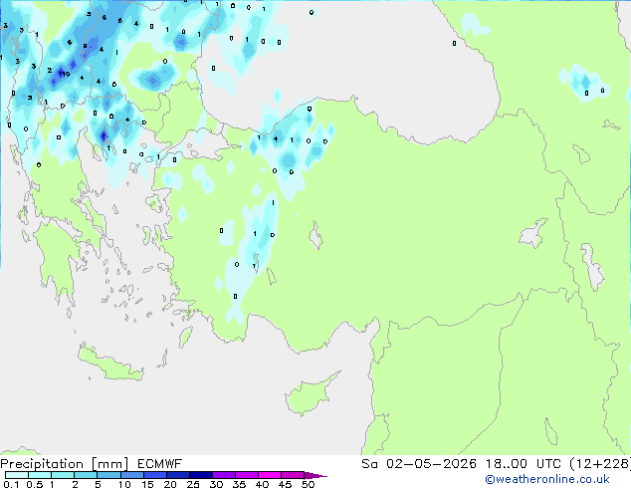This screenshot has width=631, height=488.
Task: Pick the 10 mm legend swatch
Action: tap(132, 475)
